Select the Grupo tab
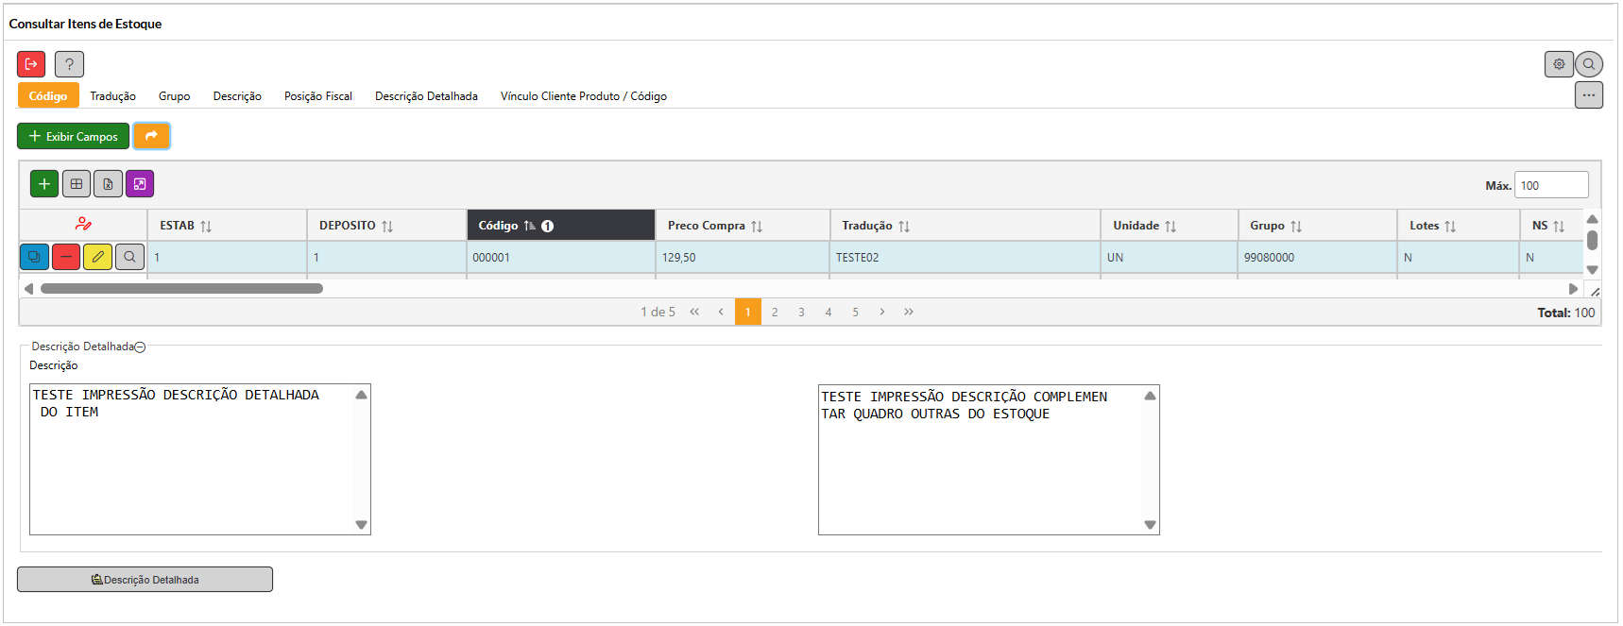1623x626 pixels. 174,96
